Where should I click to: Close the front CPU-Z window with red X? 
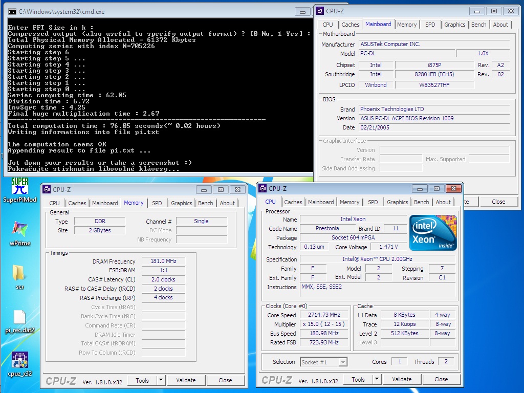point(453,189)
